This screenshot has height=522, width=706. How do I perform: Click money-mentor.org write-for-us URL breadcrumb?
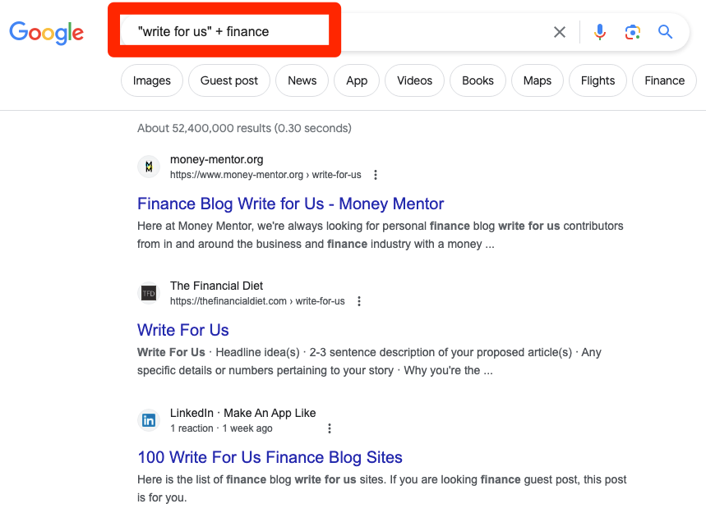(265, 175)
